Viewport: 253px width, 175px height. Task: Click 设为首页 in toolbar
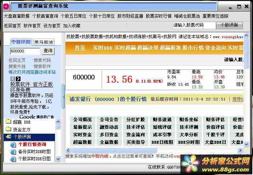pos(52,26)
